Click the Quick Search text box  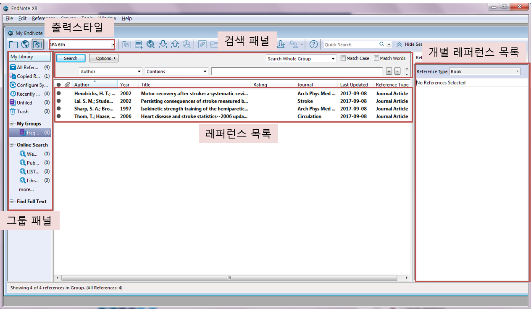pos(351,45)
